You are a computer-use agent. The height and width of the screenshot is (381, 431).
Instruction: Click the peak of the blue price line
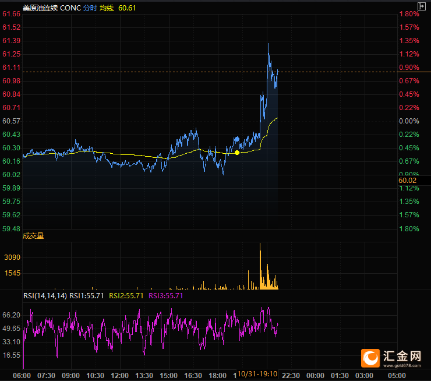269,44
